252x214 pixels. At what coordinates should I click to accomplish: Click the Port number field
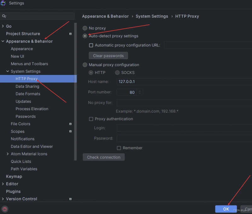127,92
